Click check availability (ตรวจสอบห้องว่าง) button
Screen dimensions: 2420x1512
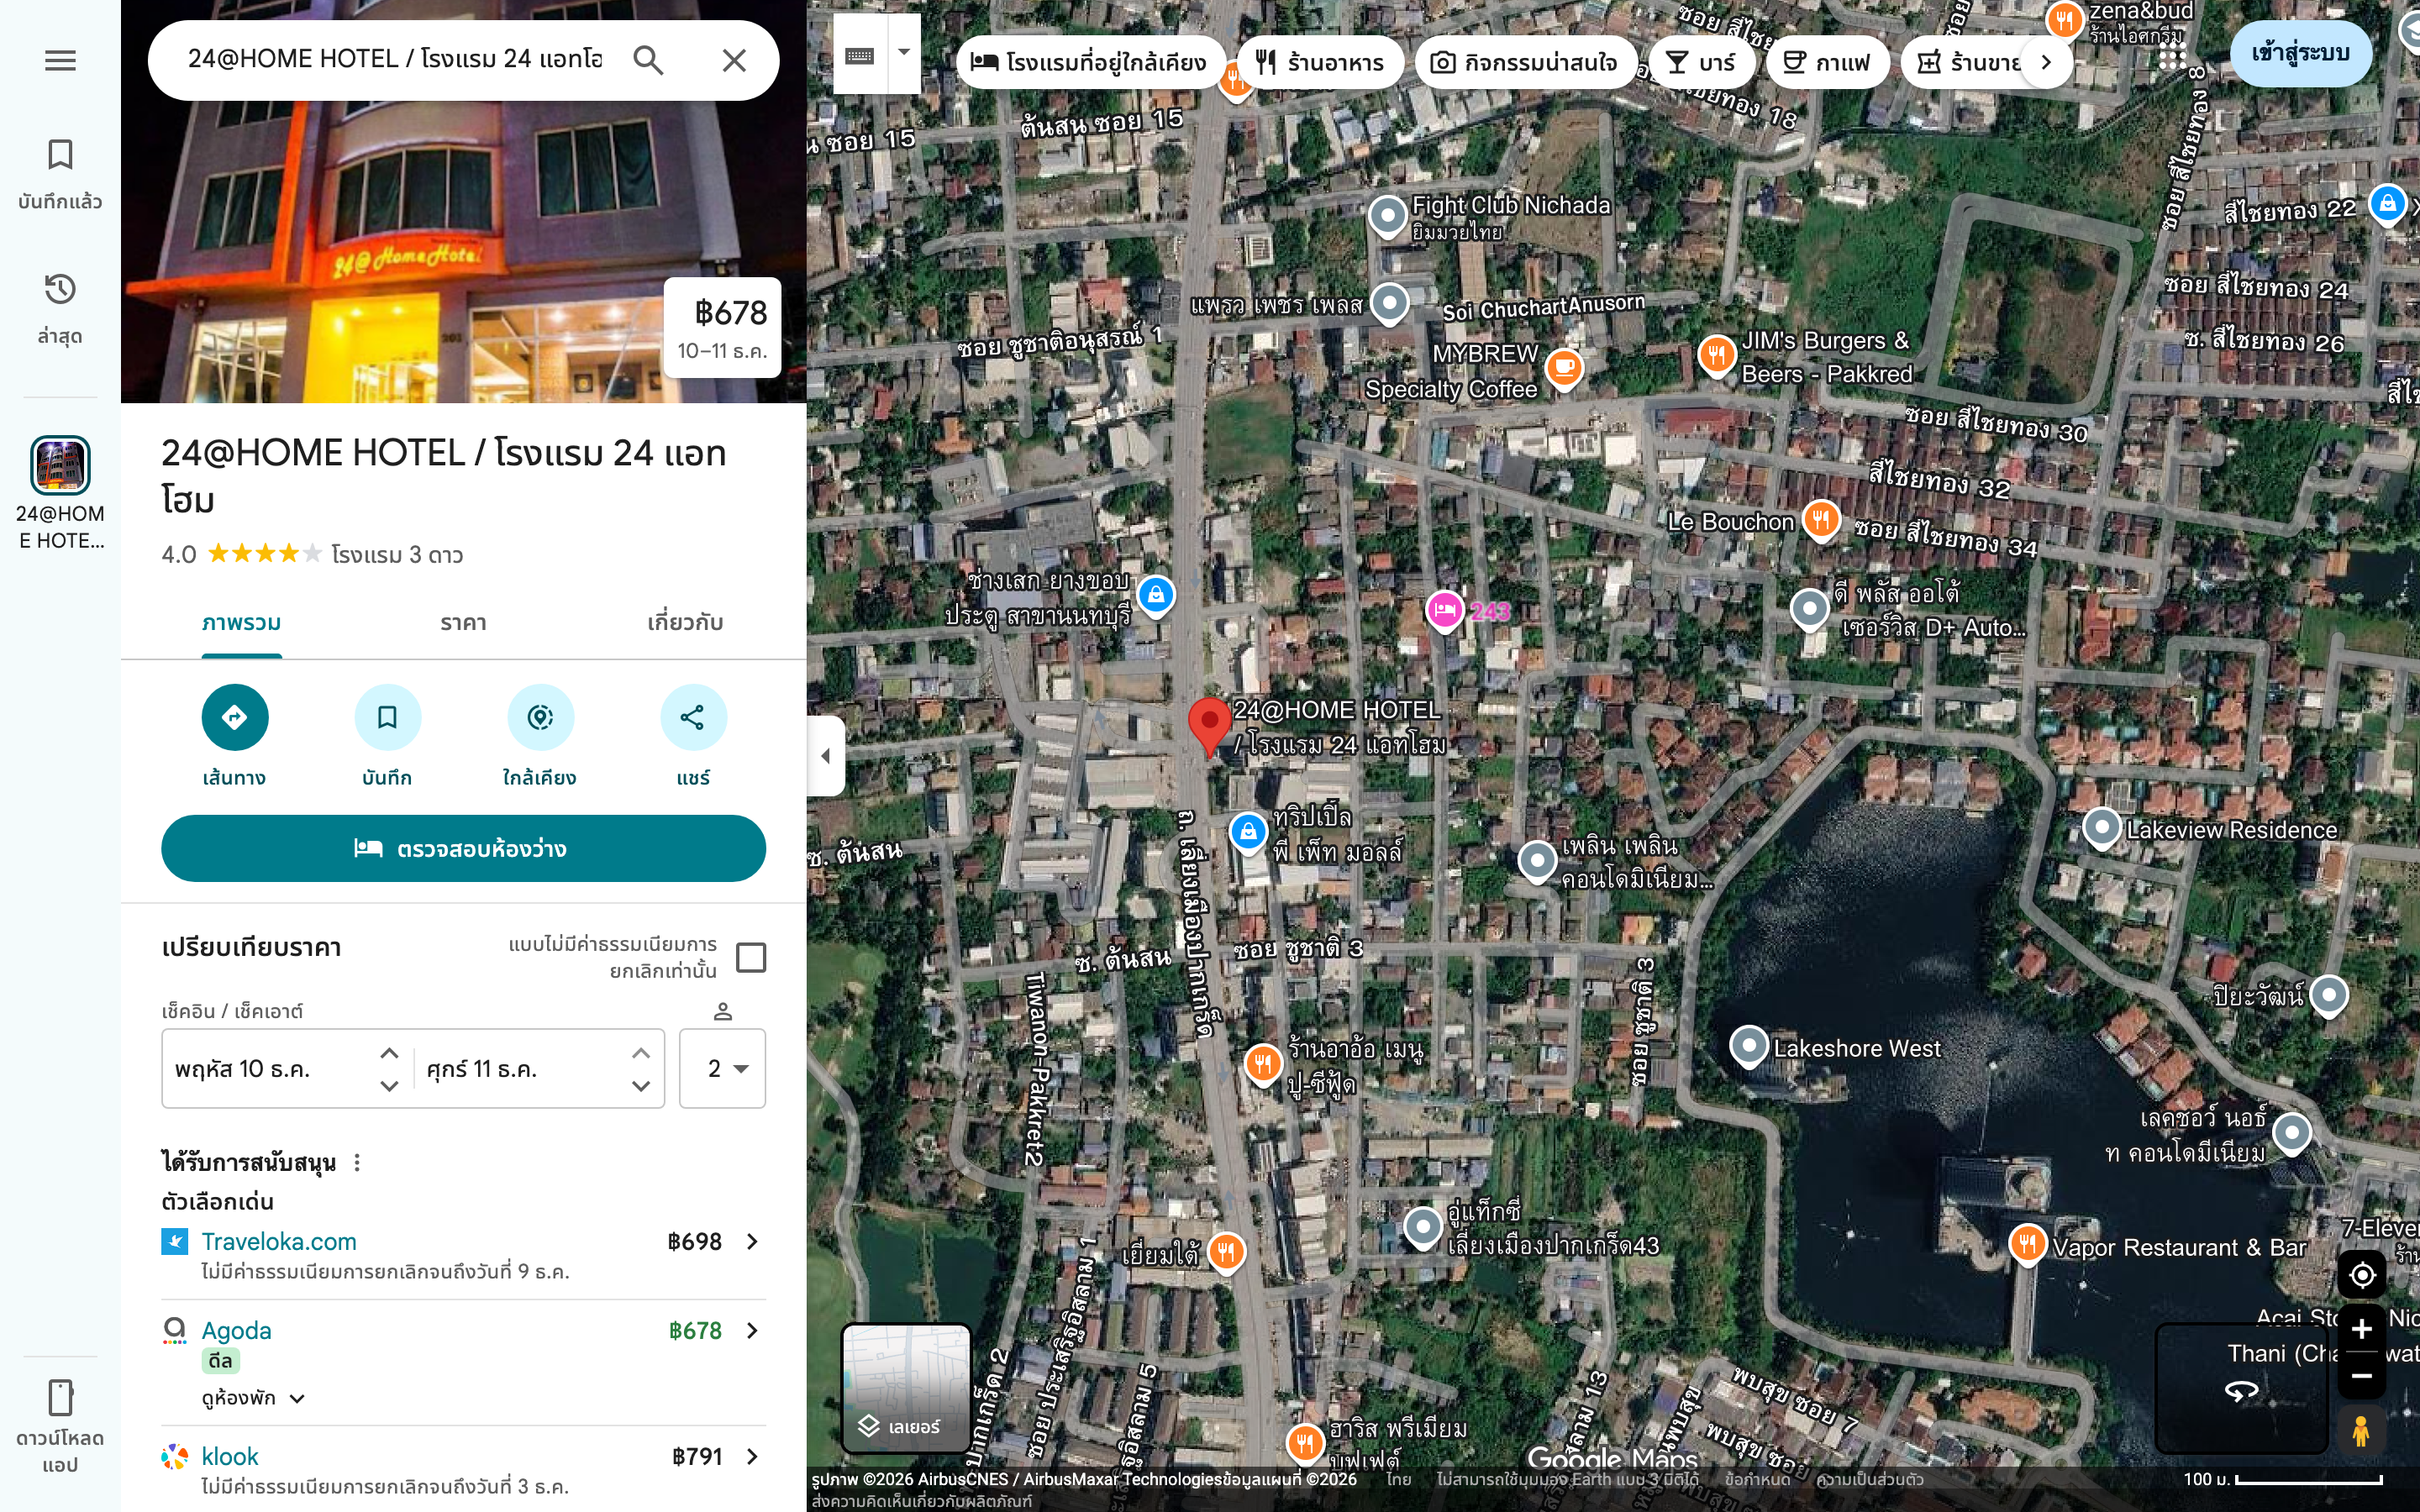tap(463, 848)
